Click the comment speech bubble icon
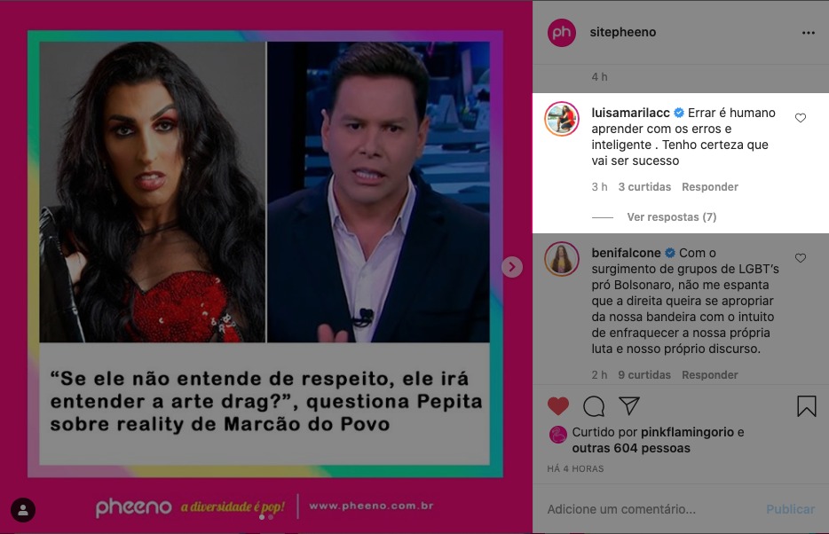The image size is (829, 534). [x=594, y=406]
